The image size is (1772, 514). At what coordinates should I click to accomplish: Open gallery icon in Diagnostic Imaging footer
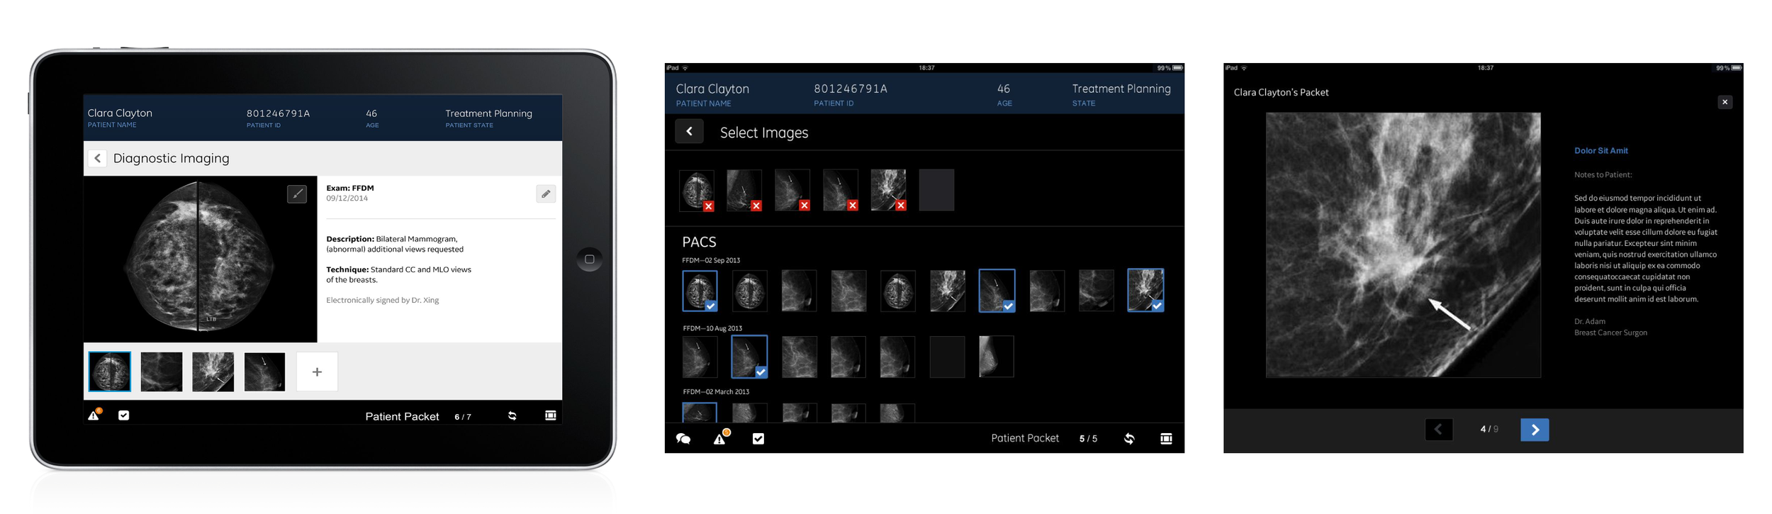(x=550, y=415)
